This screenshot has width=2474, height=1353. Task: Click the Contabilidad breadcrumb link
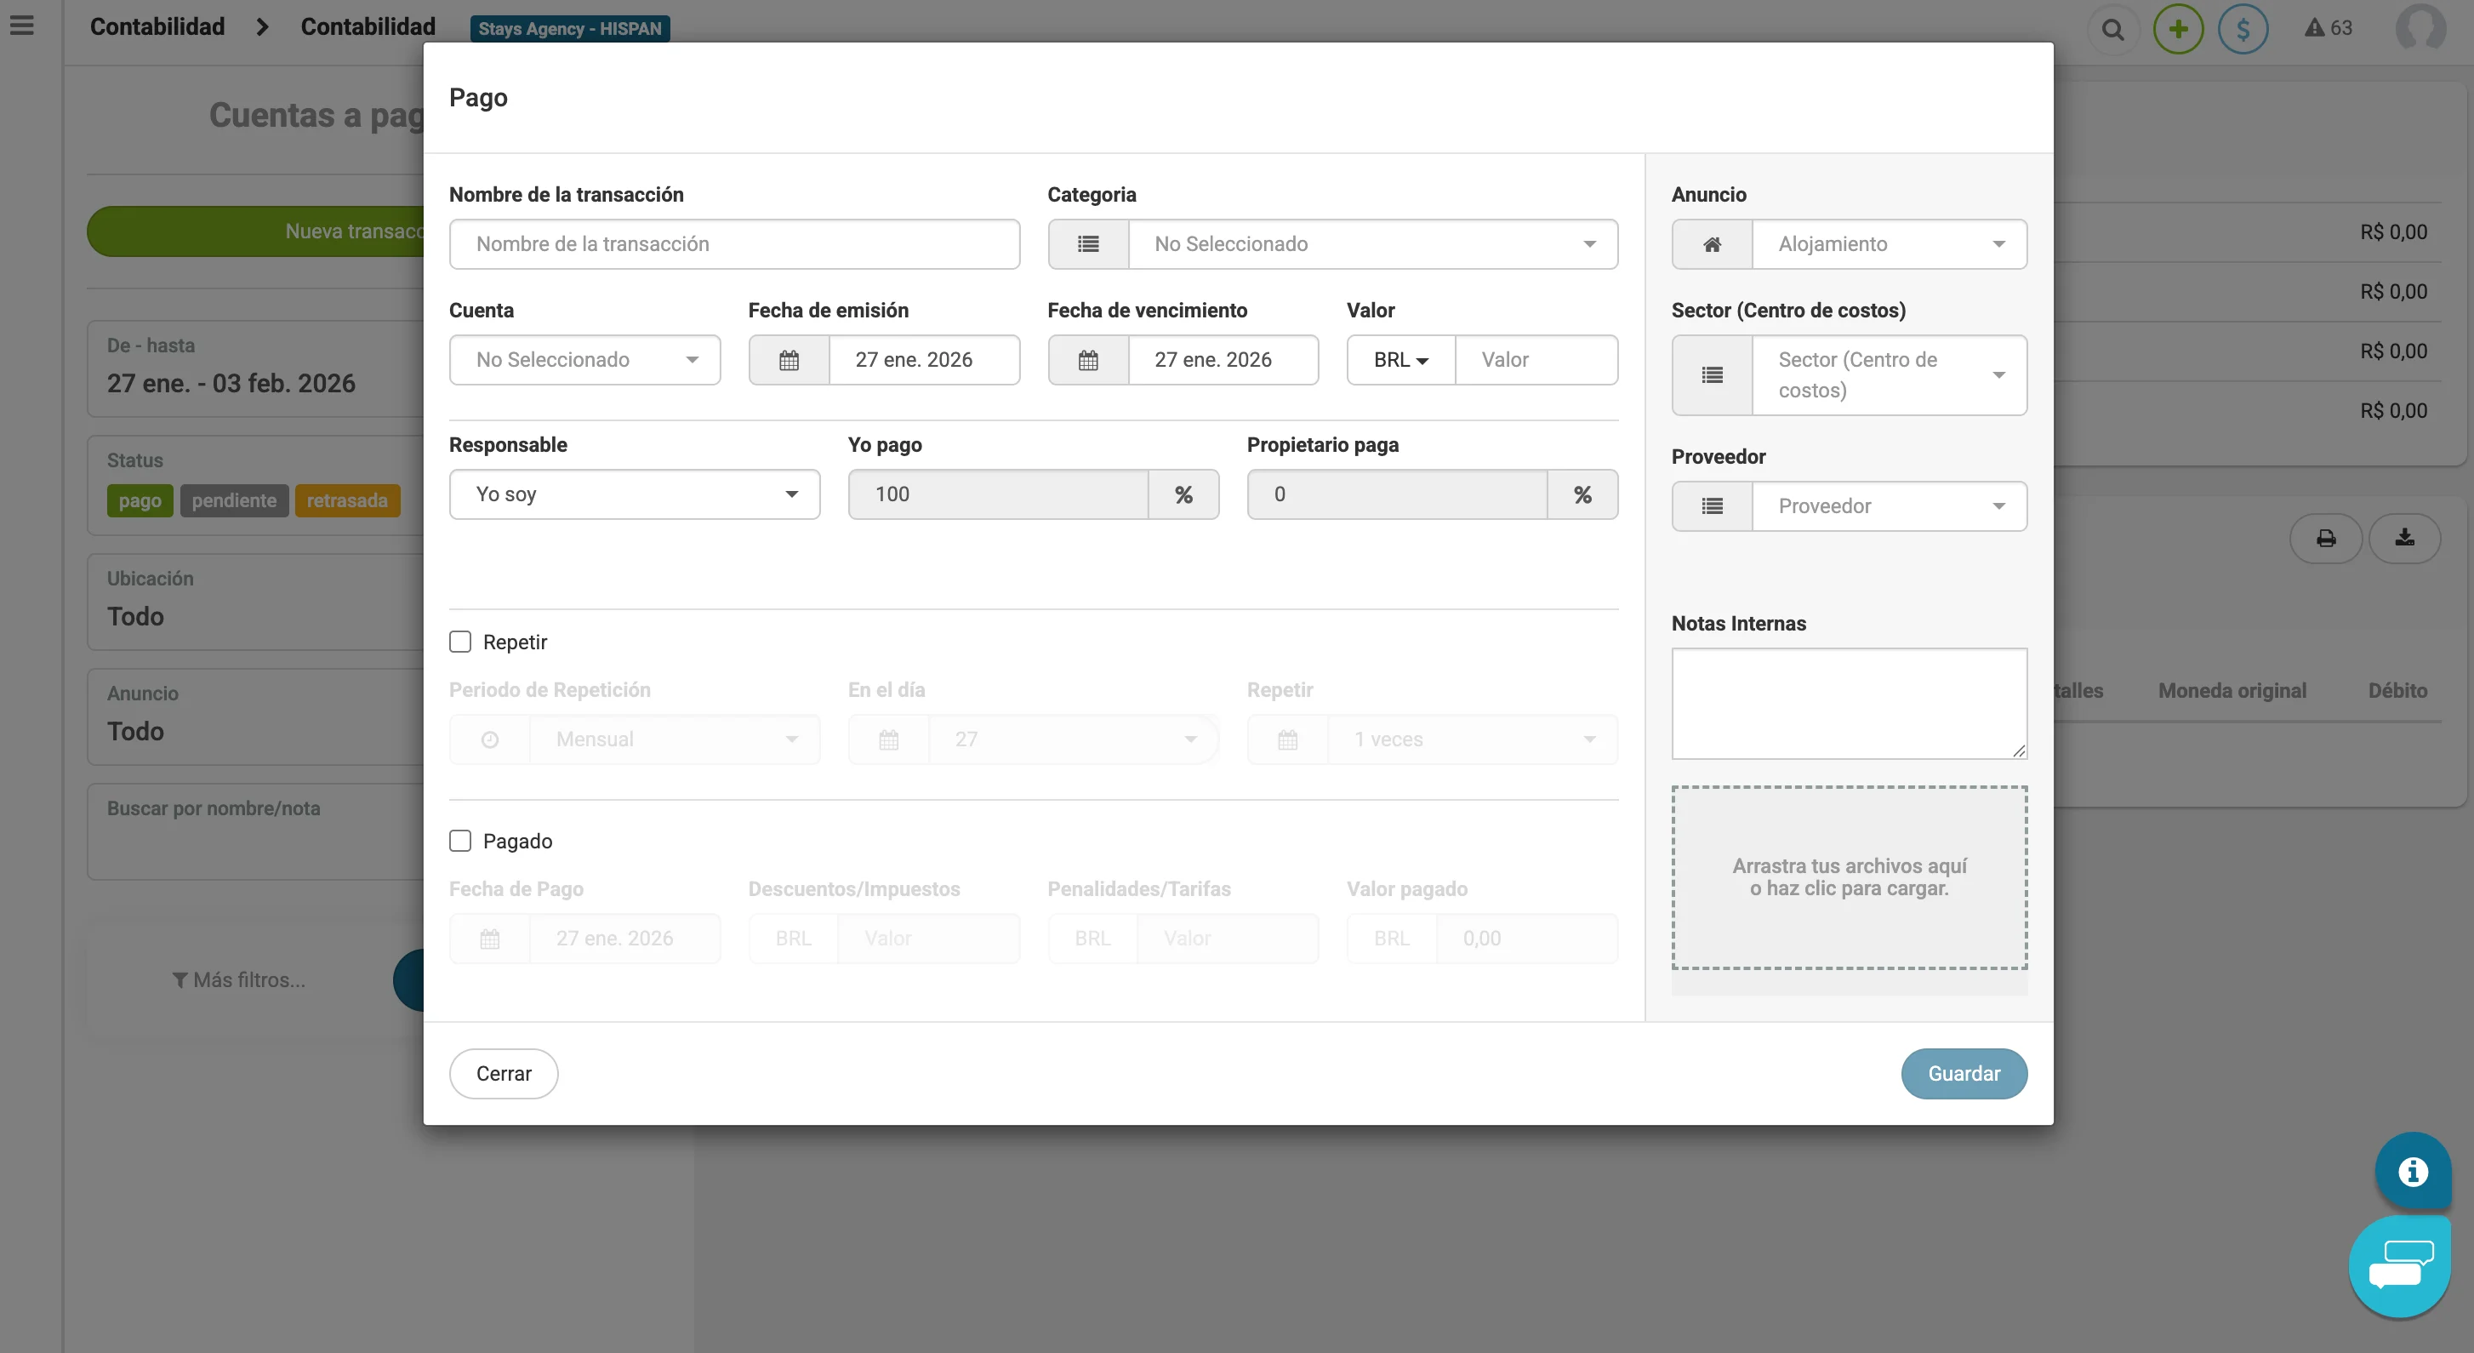pyautogui.click(x=157, y=27)
